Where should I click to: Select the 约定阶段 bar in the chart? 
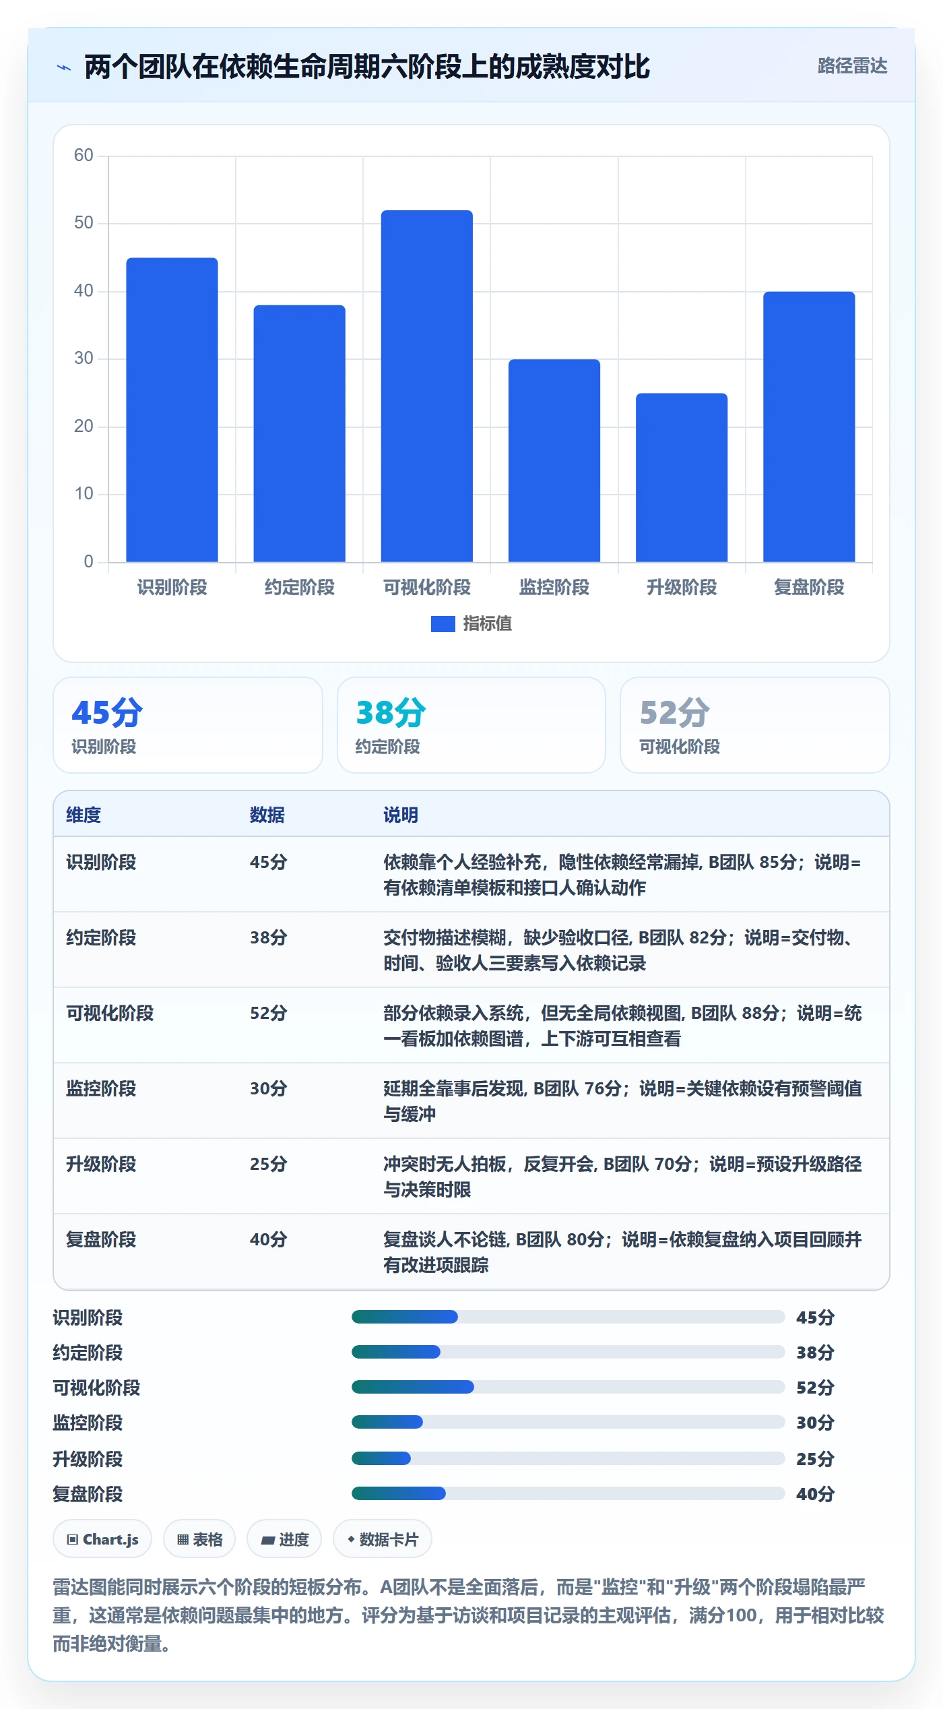[x=299, y=433]
